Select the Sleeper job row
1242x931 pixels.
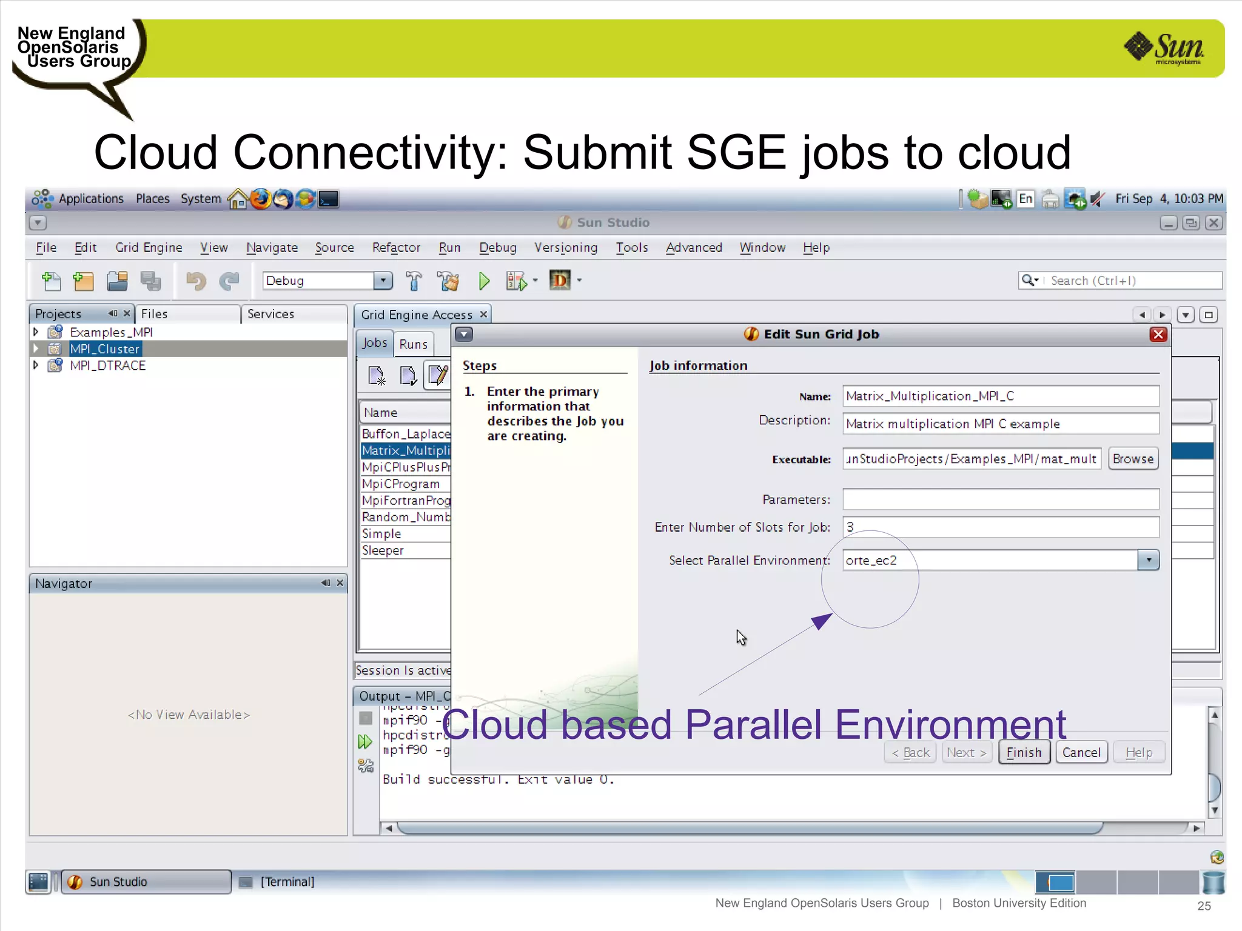pyautogui.click(x=406, y=550)
